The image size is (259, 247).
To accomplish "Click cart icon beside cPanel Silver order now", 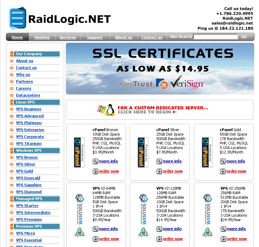I will (x=159, y=171).
